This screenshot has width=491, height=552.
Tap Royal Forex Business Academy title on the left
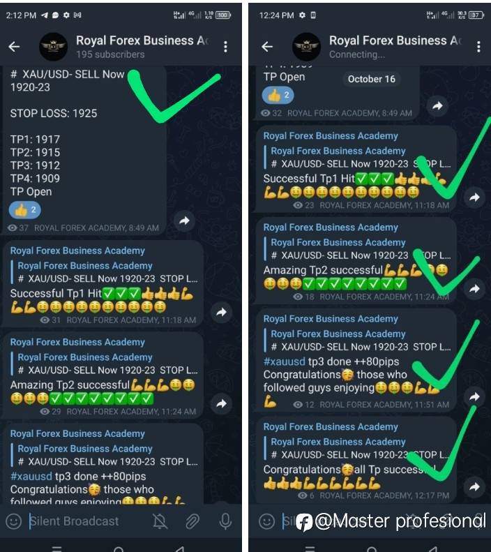(142, 40)
